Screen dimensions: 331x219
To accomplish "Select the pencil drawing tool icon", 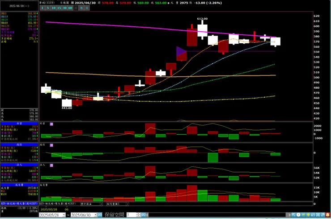I will click(x=323, y=215).
